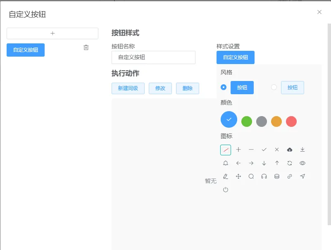Choose the plus icon in icon grid
This screenshot has height=250, width=331.
tap(238, 150)
